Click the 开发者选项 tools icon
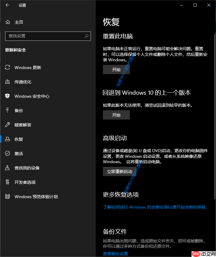 (x=7, y=182)
